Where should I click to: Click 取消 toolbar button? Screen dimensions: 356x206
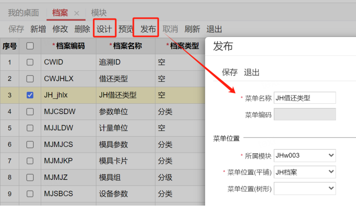click(x=170, y=29)
